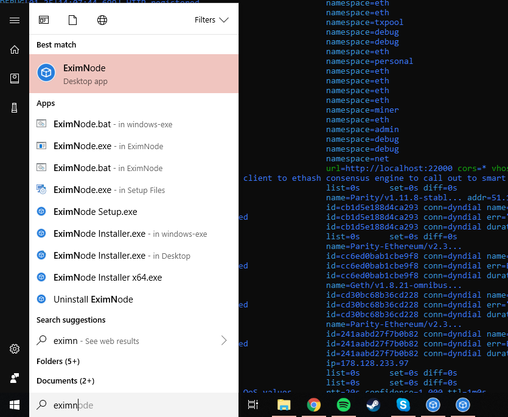Screen dimensions: 508x417
Task: Click the Apps section heading
Action: tap(46, 103)
